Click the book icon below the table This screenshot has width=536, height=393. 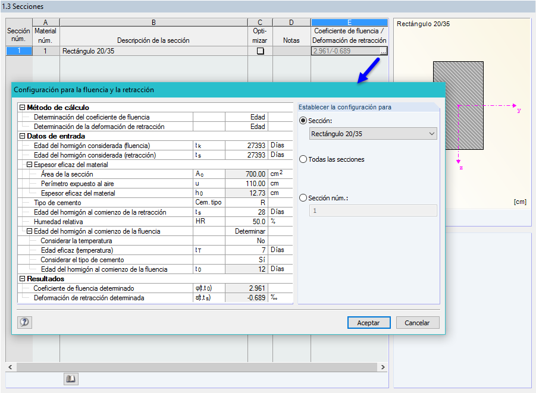[x=71, y=379]
